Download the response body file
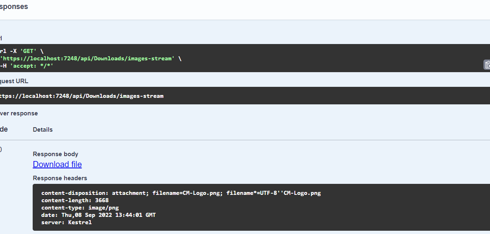The width and height of the screenshot is (490, 234). [x=57, y=164]
